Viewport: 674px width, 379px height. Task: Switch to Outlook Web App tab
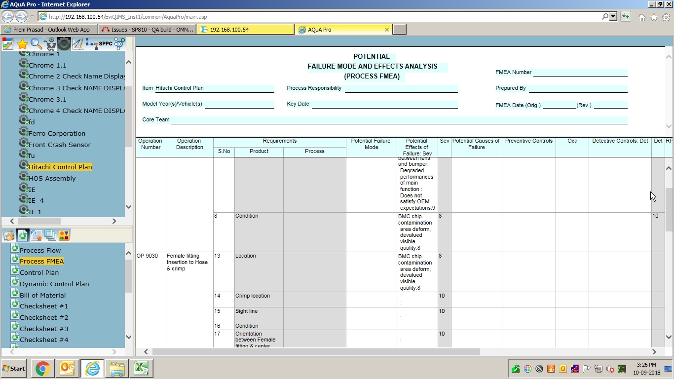pos(49,30)
